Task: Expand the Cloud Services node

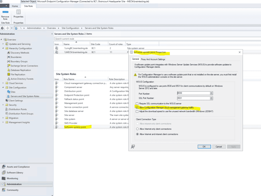Action: click(x=3, y=83)
